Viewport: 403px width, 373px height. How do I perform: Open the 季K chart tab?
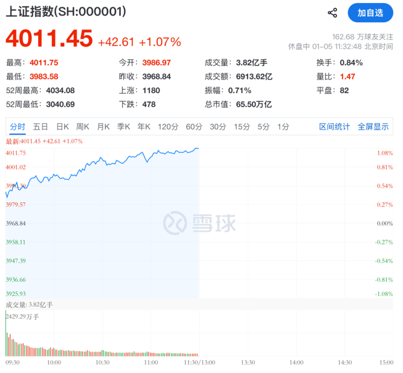(123, 127)
